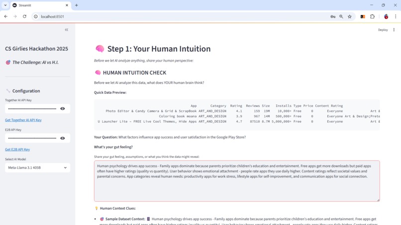Open Get E2B API Key link

point(17,150)
